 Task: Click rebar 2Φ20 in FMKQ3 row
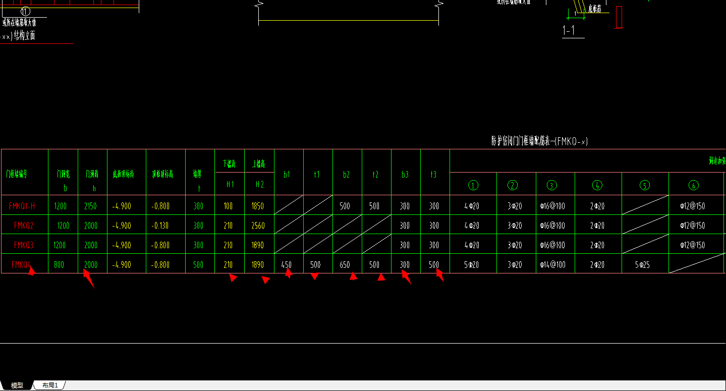pyautogui.click(x=597, y=245)
